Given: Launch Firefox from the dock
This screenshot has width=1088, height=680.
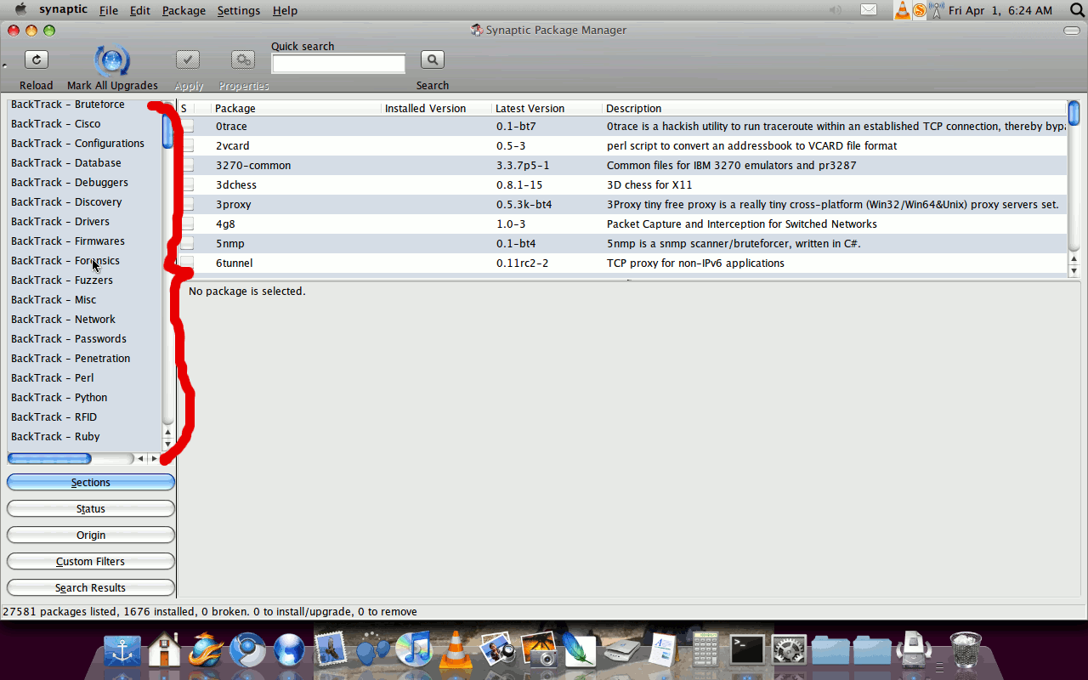Looking at the screenshot, I should pos(206,651).
